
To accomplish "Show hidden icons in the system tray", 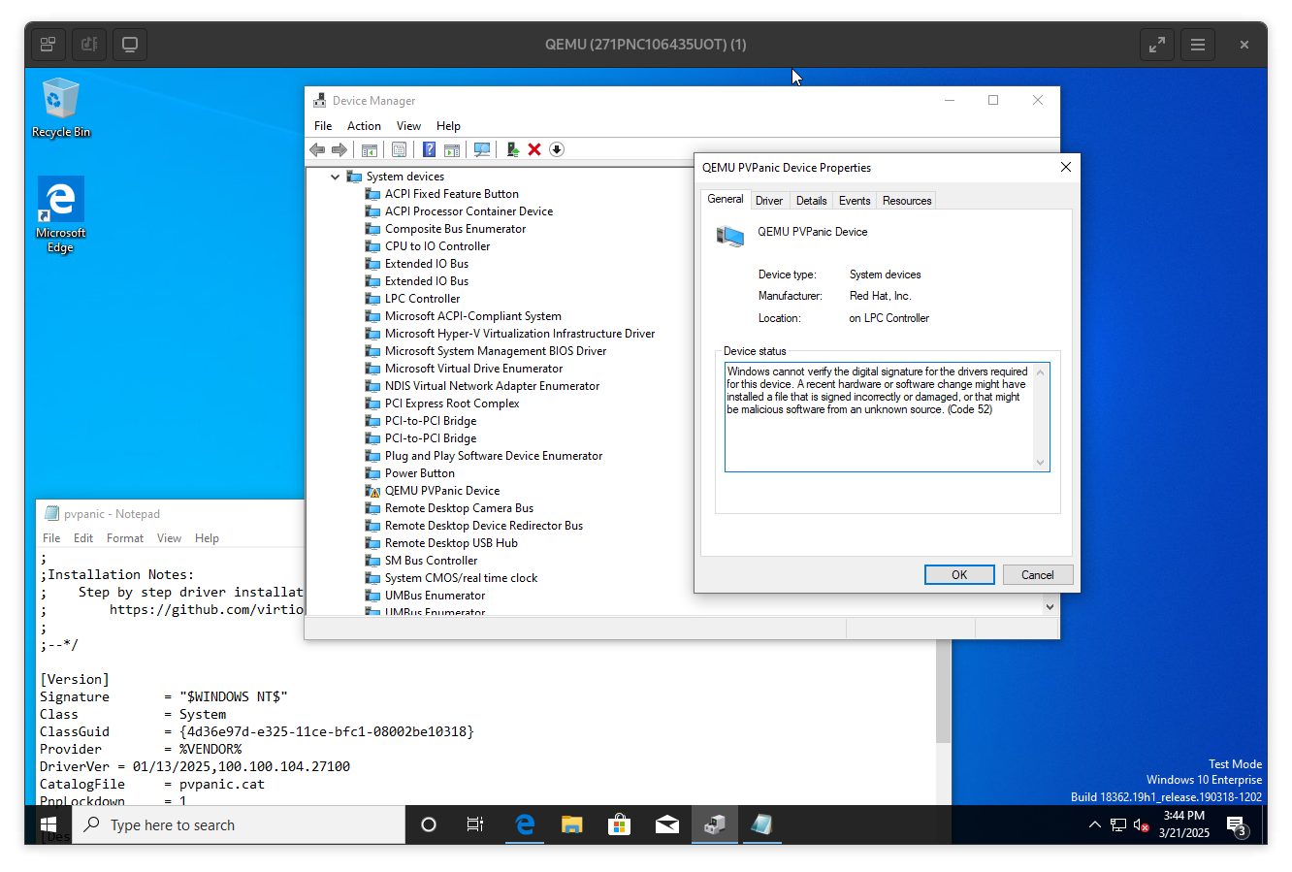I will (x=1094, y=824).
